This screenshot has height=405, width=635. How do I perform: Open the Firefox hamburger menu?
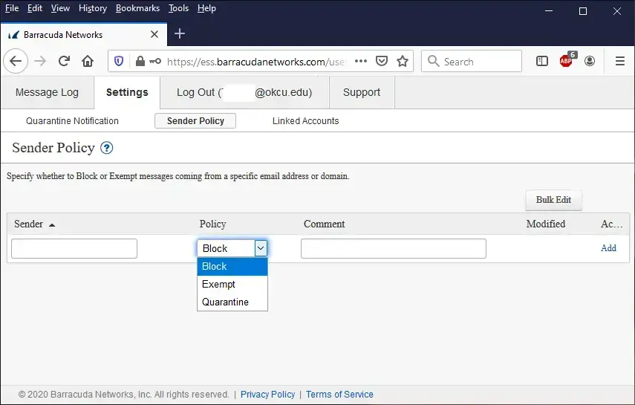pos(619,62)
